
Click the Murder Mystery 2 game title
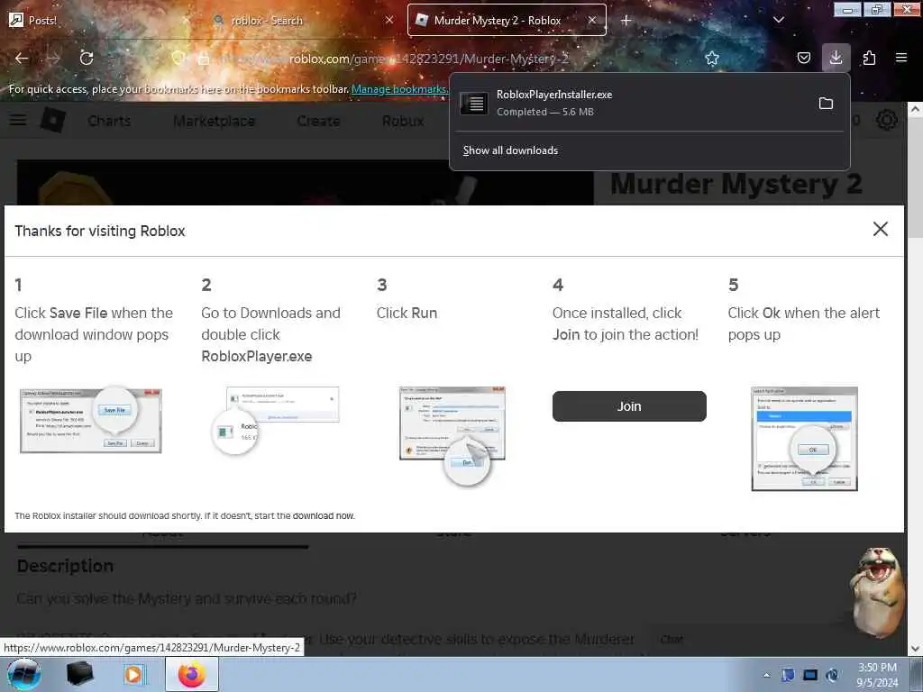736,184
